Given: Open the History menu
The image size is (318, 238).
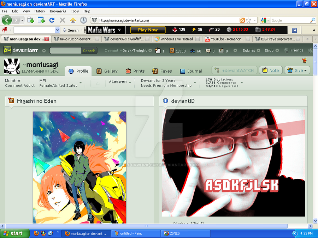Looking at the screenshot, I should pos(40,11).
